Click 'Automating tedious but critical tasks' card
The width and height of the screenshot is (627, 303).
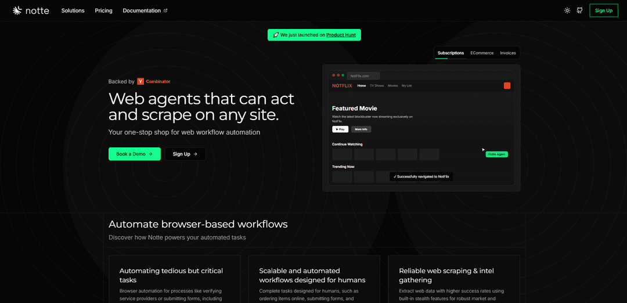tap(174, 279)
